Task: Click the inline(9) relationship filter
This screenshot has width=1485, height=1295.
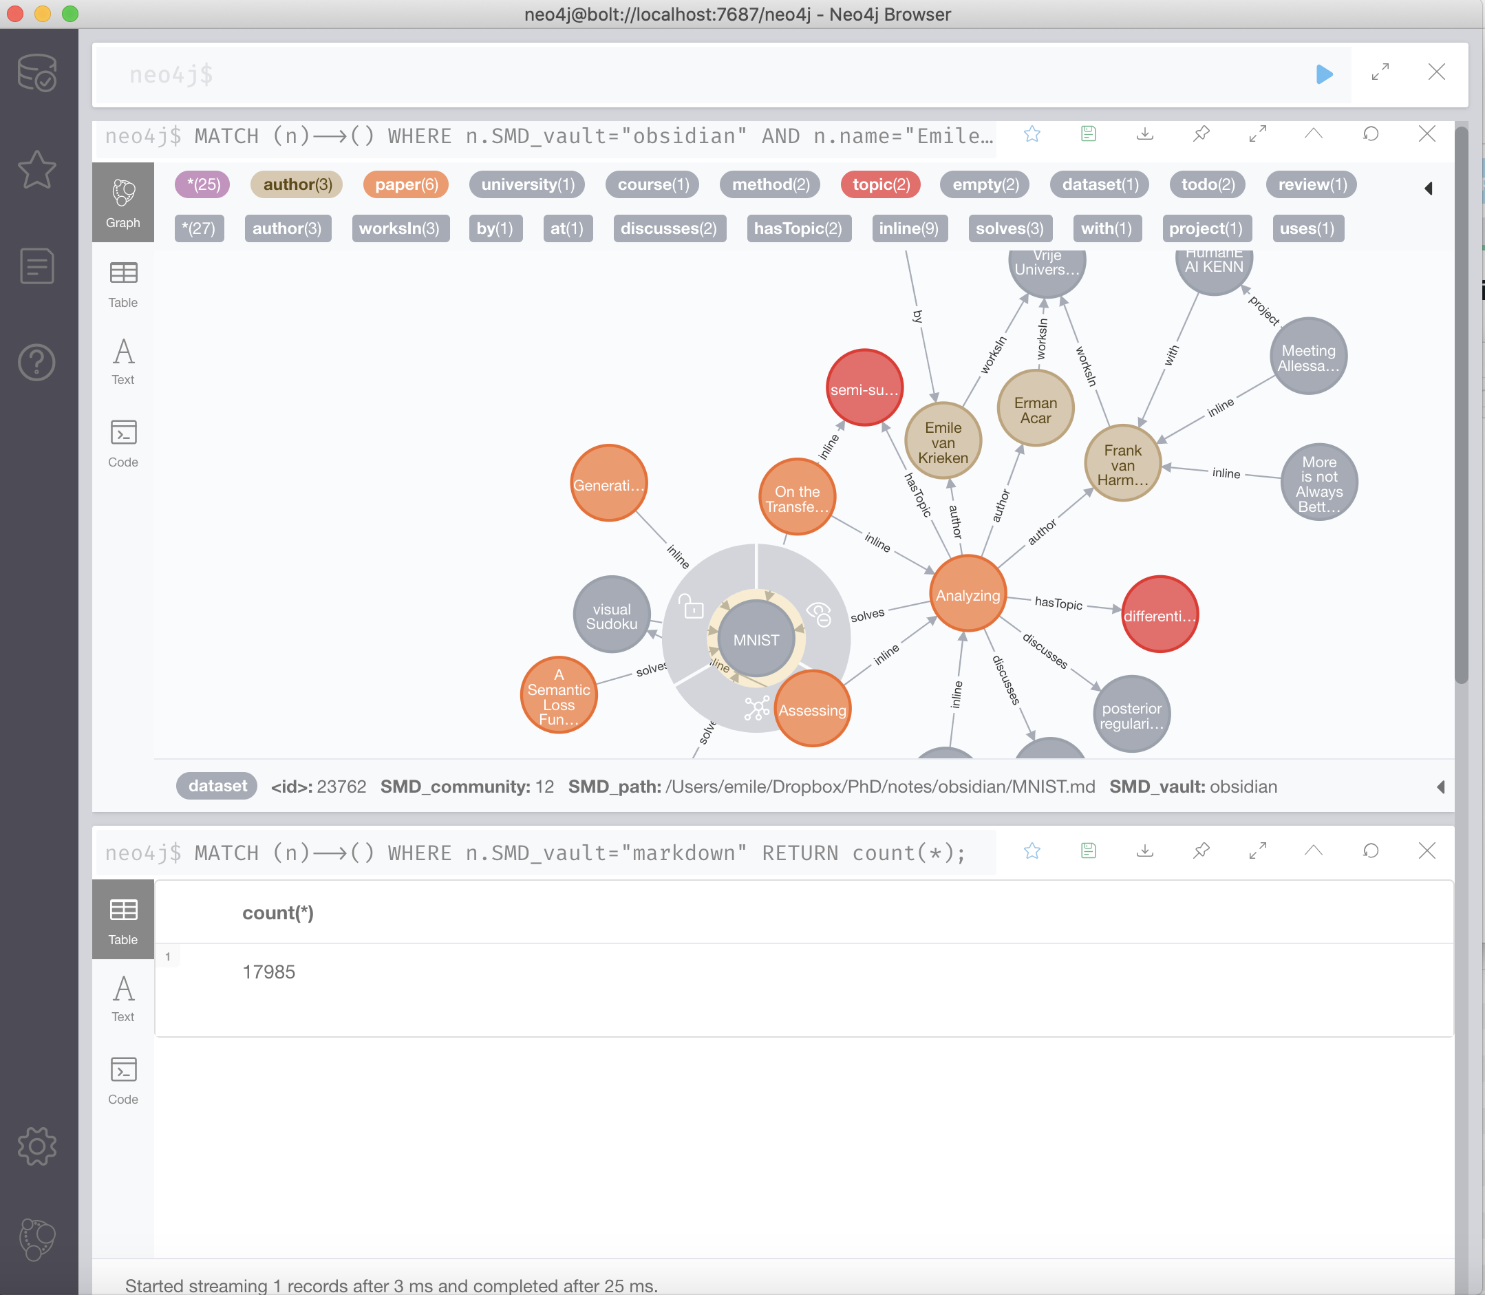Action: pos(908,229)
